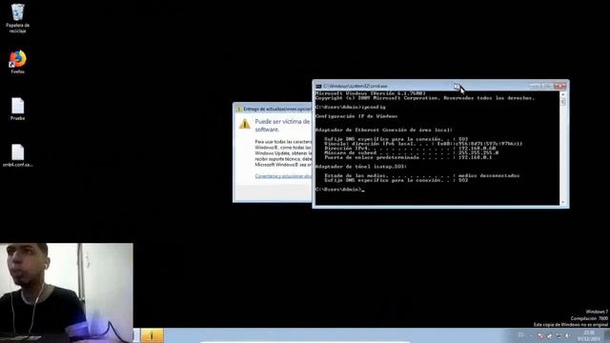610x343 pixels.
Task: Maximize the cmd.exe window
Action: [x=548, y=86]
